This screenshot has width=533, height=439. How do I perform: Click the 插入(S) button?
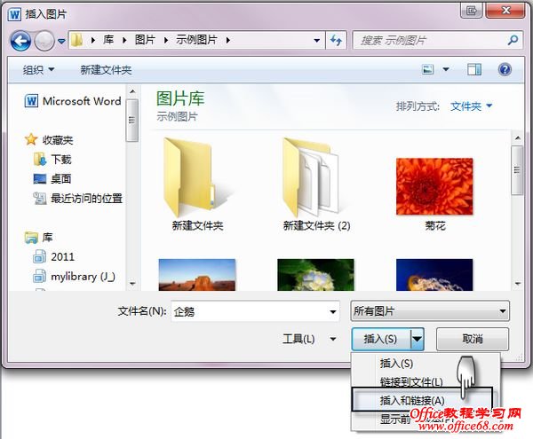[381, 339]
